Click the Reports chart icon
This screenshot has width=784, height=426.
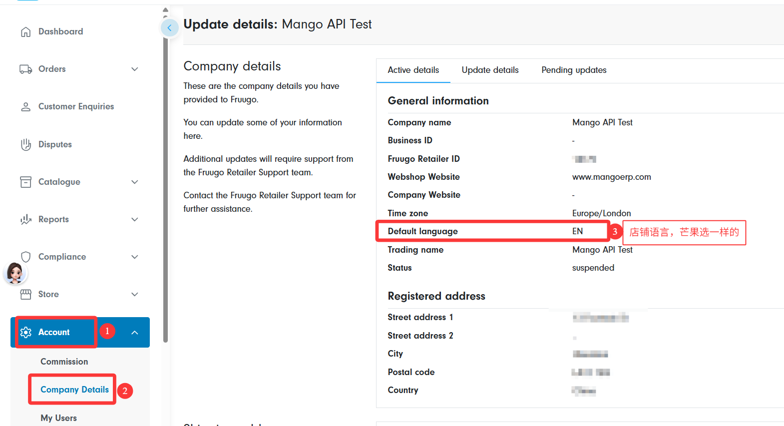coord(25,219)
